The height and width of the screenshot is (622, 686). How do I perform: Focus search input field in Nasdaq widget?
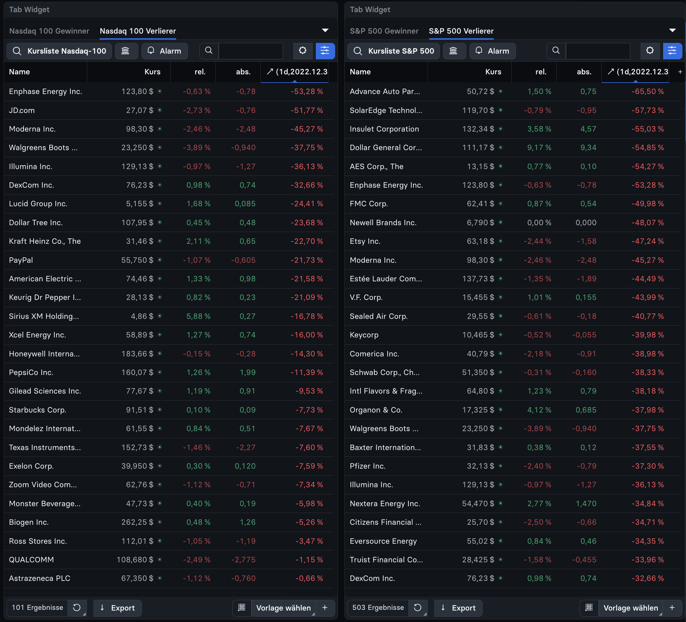250,51
